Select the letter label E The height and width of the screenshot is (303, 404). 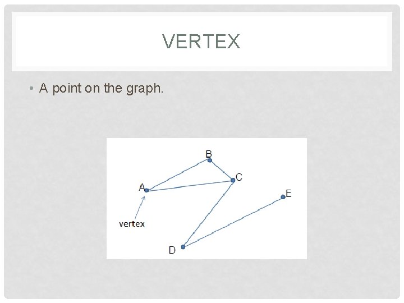click(288, 193)
